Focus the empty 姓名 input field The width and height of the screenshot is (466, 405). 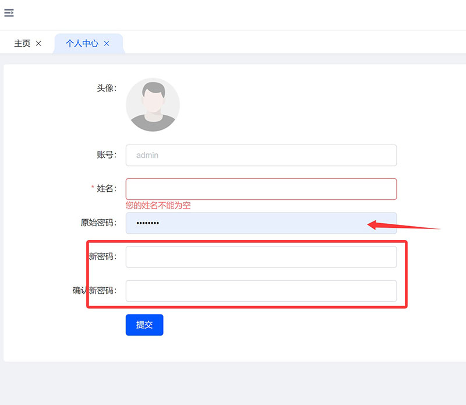click(261, 189)
